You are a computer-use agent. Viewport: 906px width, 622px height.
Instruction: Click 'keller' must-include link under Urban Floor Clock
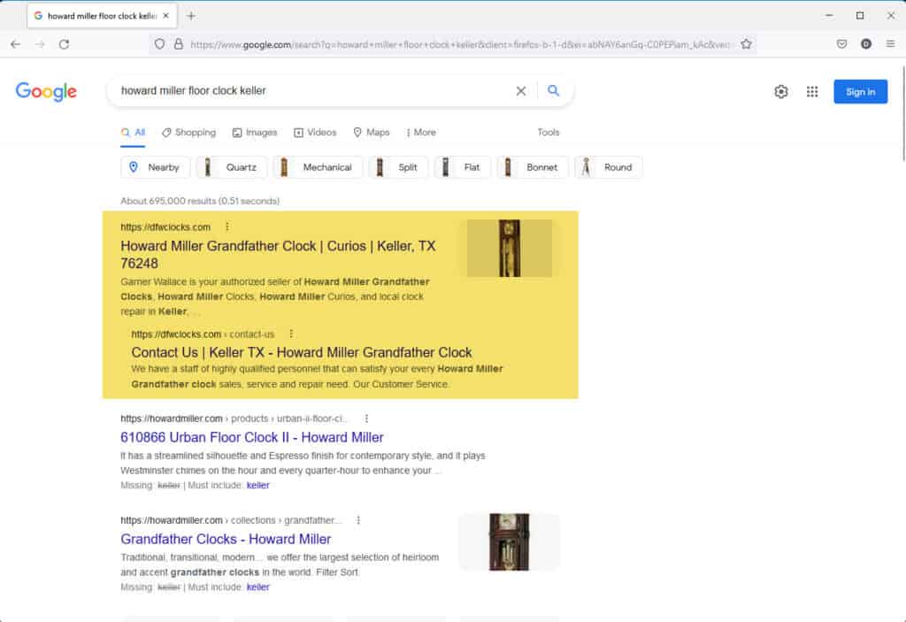257,485
